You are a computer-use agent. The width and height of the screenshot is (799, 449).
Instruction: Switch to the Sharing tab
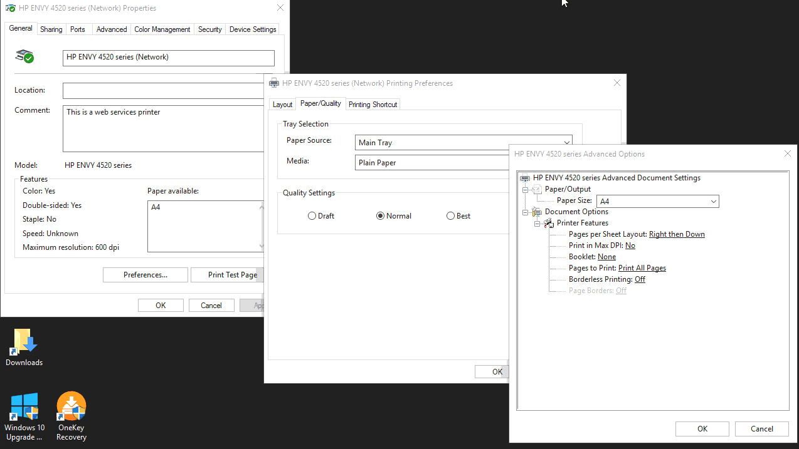(x=51, y=29)
